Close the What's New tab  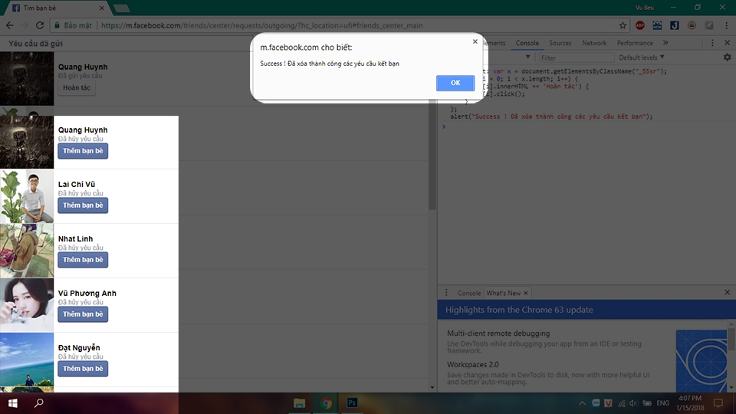click(526, 293)
